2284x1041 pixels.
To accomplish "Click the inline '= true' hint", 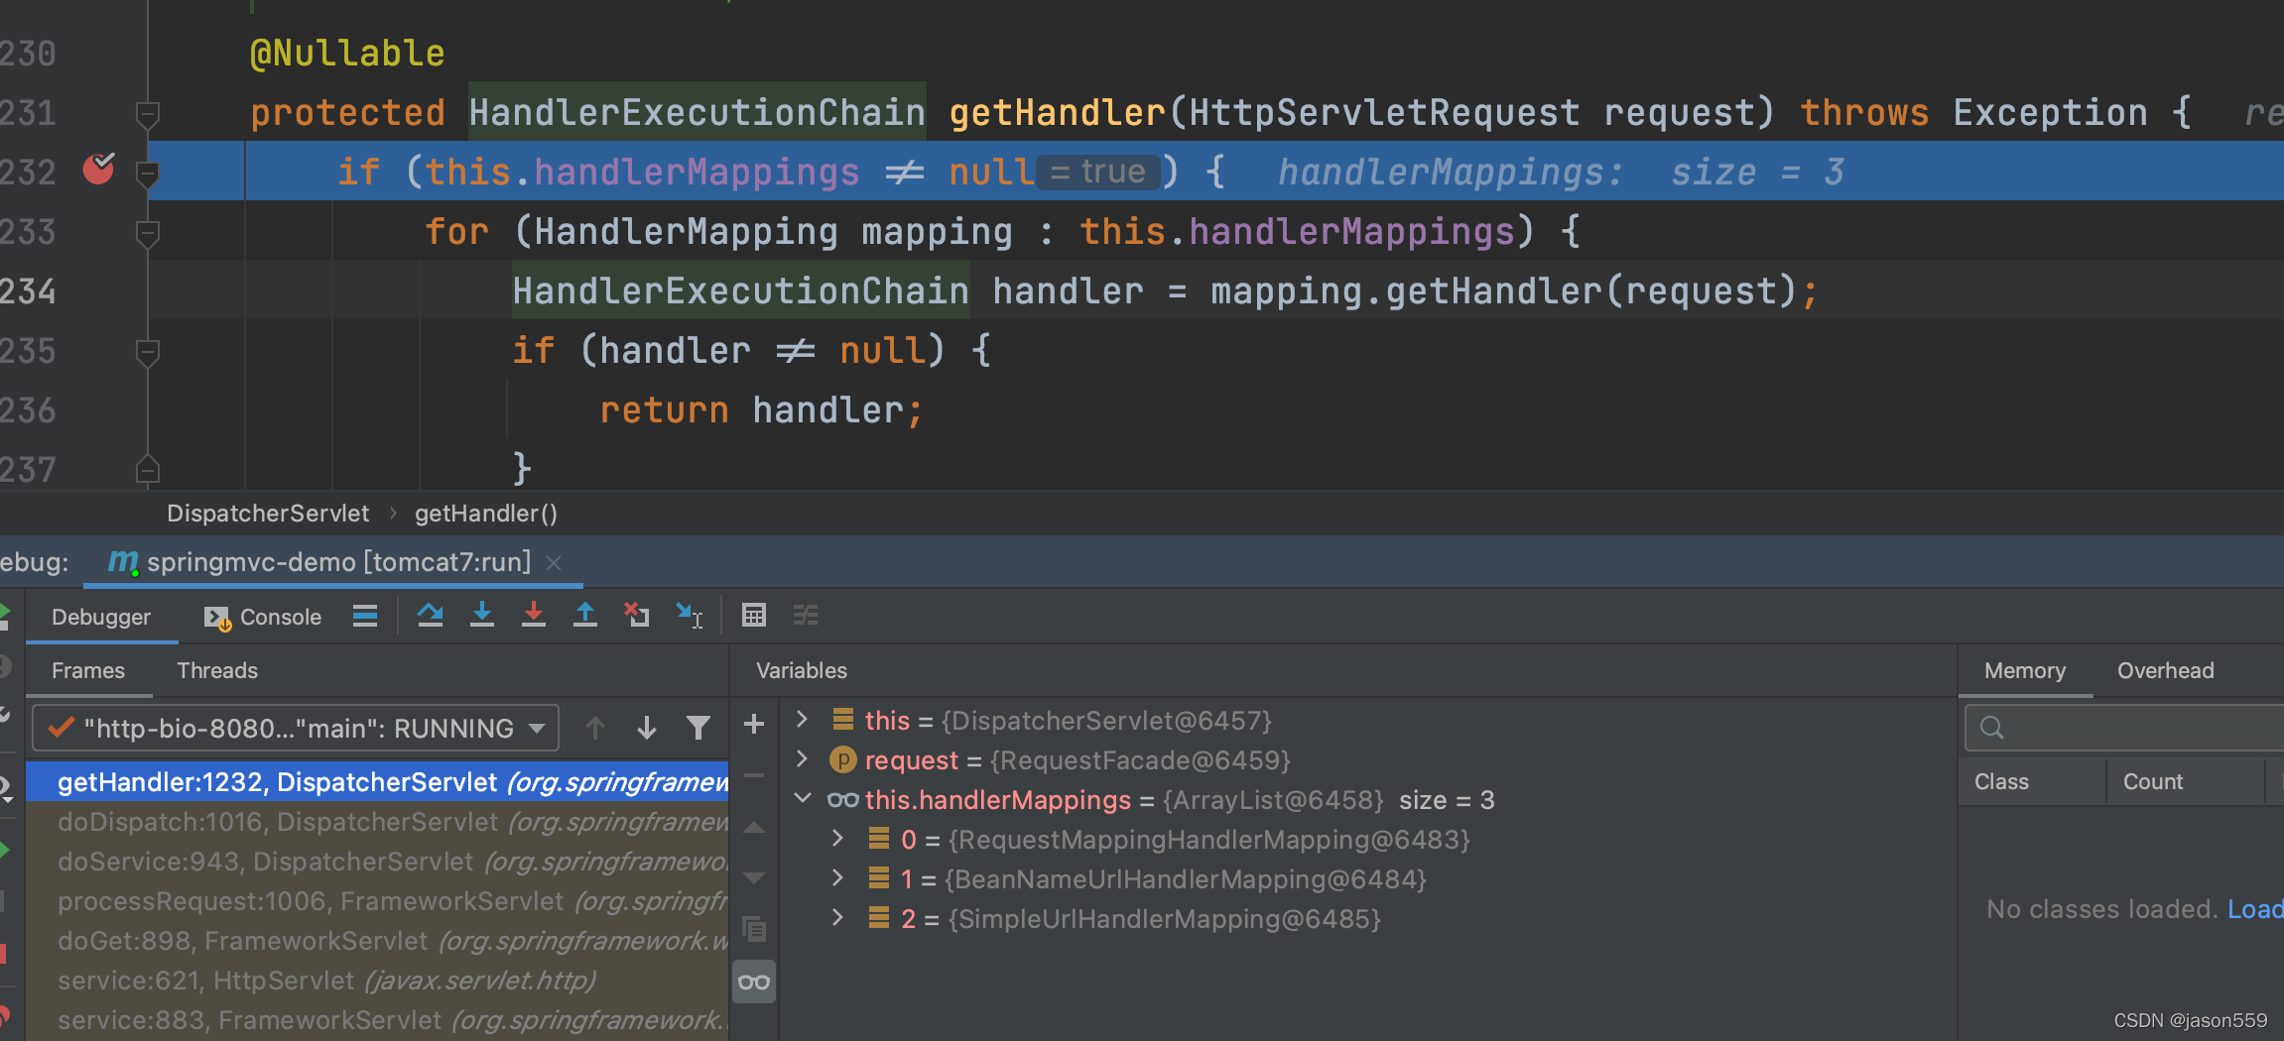I will click(x=1097, y=172).
